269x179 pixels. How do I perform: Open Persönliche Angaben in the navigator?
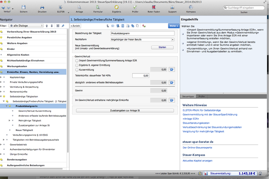(x=20, y=37)
